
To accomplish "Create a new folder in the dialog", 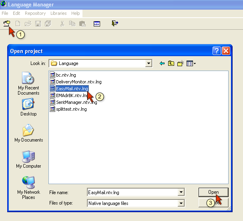I will pyautogui.click(x=181, y=63).
